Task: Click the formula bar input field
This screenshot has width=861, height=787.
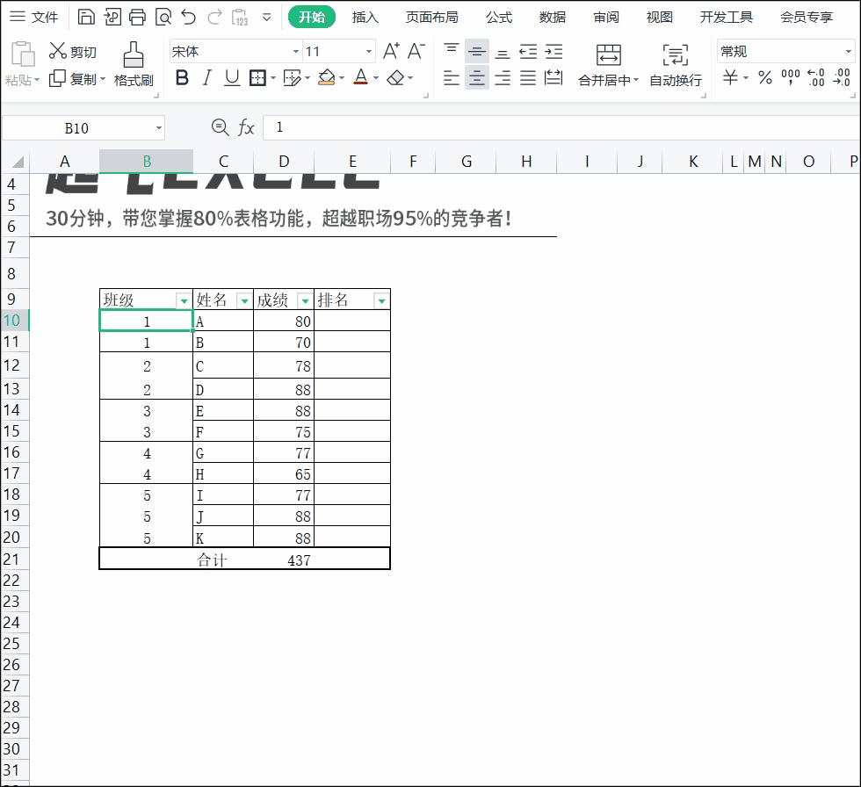Action: pos(561,127)
